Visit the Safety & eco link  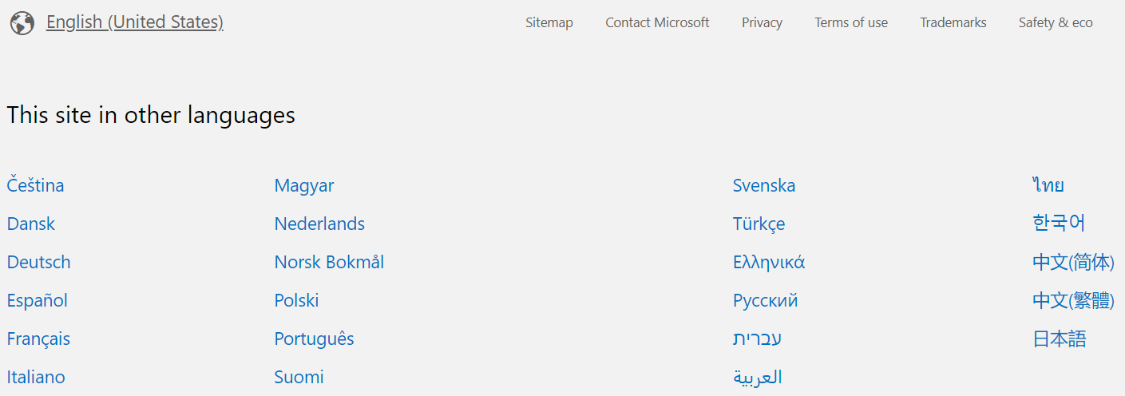(1056, 22)
